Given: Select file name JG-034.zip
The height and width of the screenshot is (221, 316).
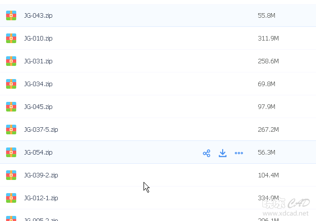Looking at the screenshot, I should (38, 84).
